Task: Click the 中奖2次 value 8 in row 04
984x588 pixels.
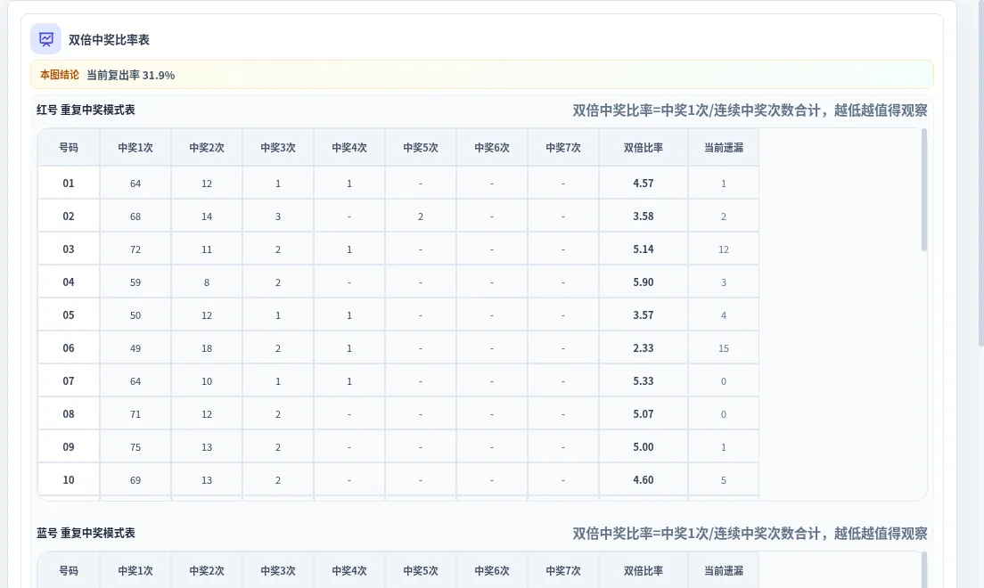Action: (207, 282)
